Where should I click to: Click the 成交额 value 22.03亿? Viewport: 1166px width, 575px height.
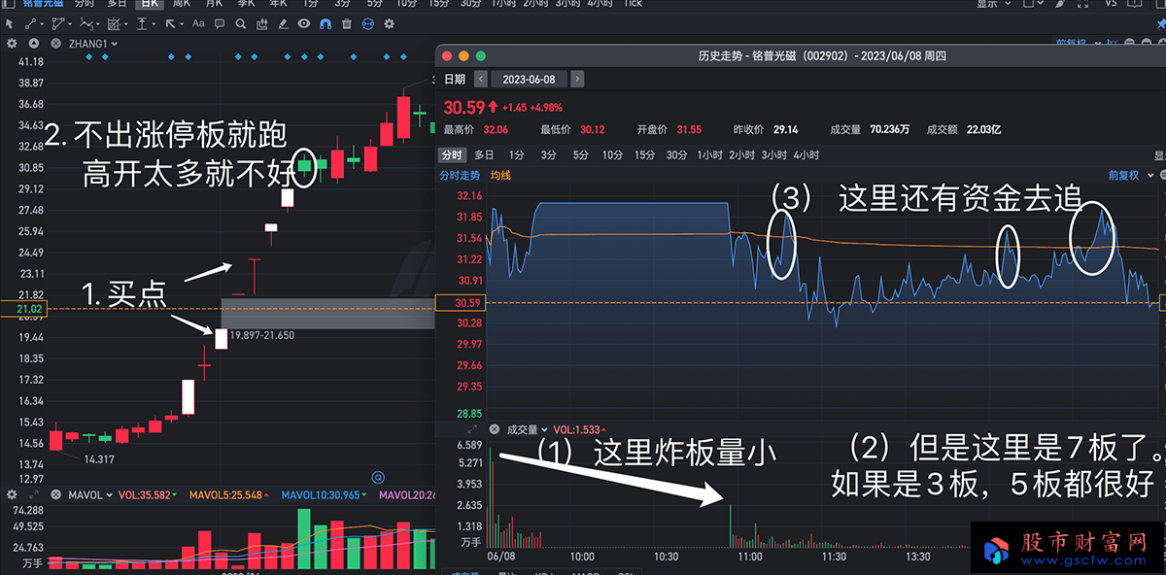click(x=983, y=129)
